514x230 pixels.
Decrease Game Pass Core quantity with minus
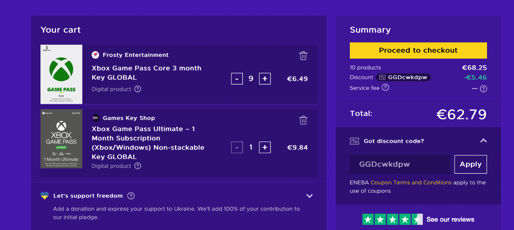point(237,79)
